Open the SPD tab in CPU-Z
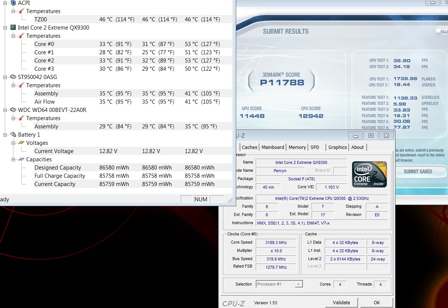Viewport: 448px width, 308px height. coord(315,147)
